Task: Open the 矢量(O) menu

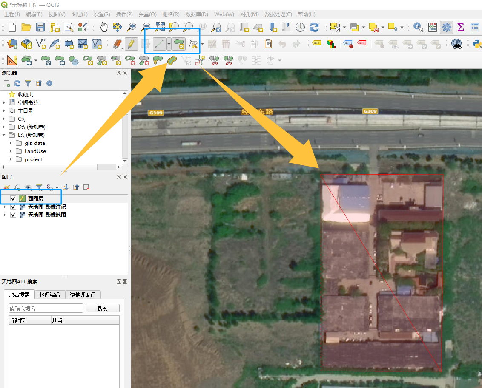Action: 148,14
